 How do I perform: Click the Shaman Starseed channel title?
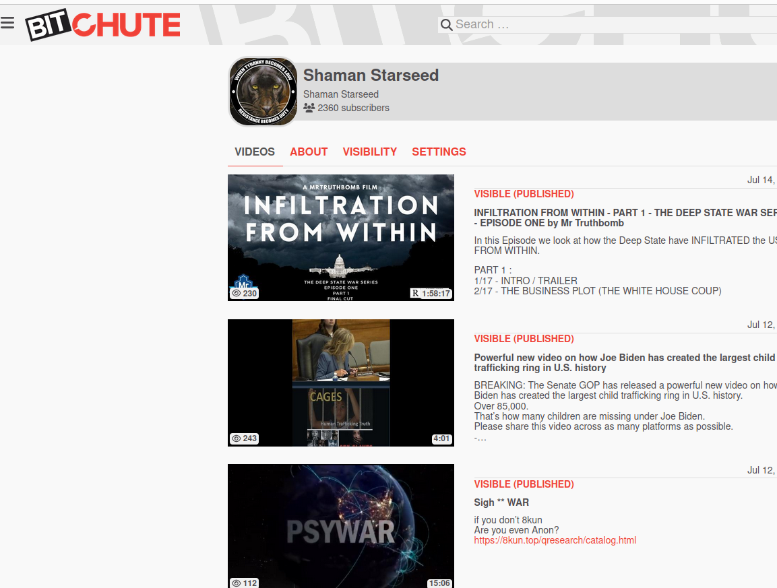click(371, 75)
